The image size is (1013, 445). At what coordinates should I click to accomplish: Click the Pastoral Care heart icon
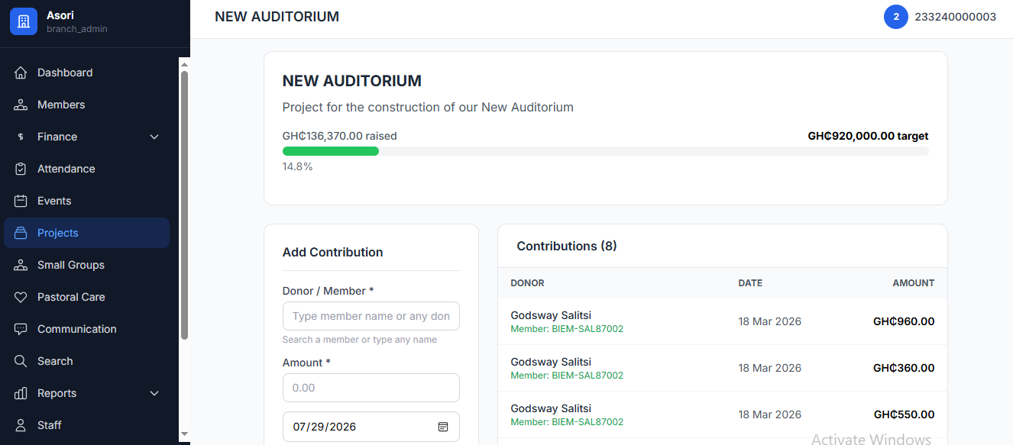(21, 297)
